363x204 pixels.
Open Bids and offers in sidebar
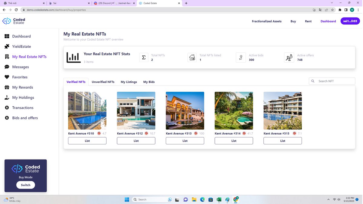[21, 118]
